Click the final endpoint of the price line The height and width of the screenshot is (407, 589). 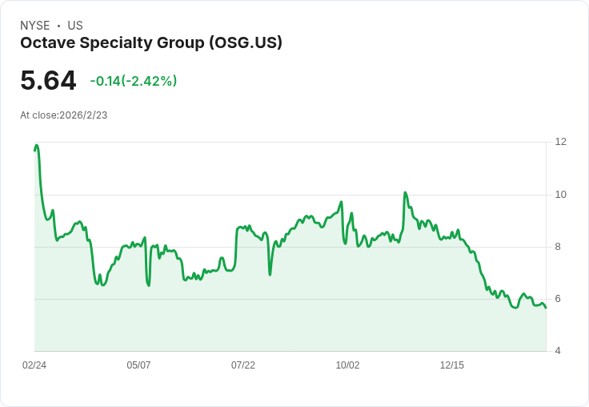(x=546, y=308)
